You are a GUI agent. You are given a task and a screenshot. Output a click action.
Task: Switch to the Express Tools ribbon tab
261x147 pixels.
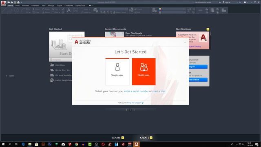[80, 5]
